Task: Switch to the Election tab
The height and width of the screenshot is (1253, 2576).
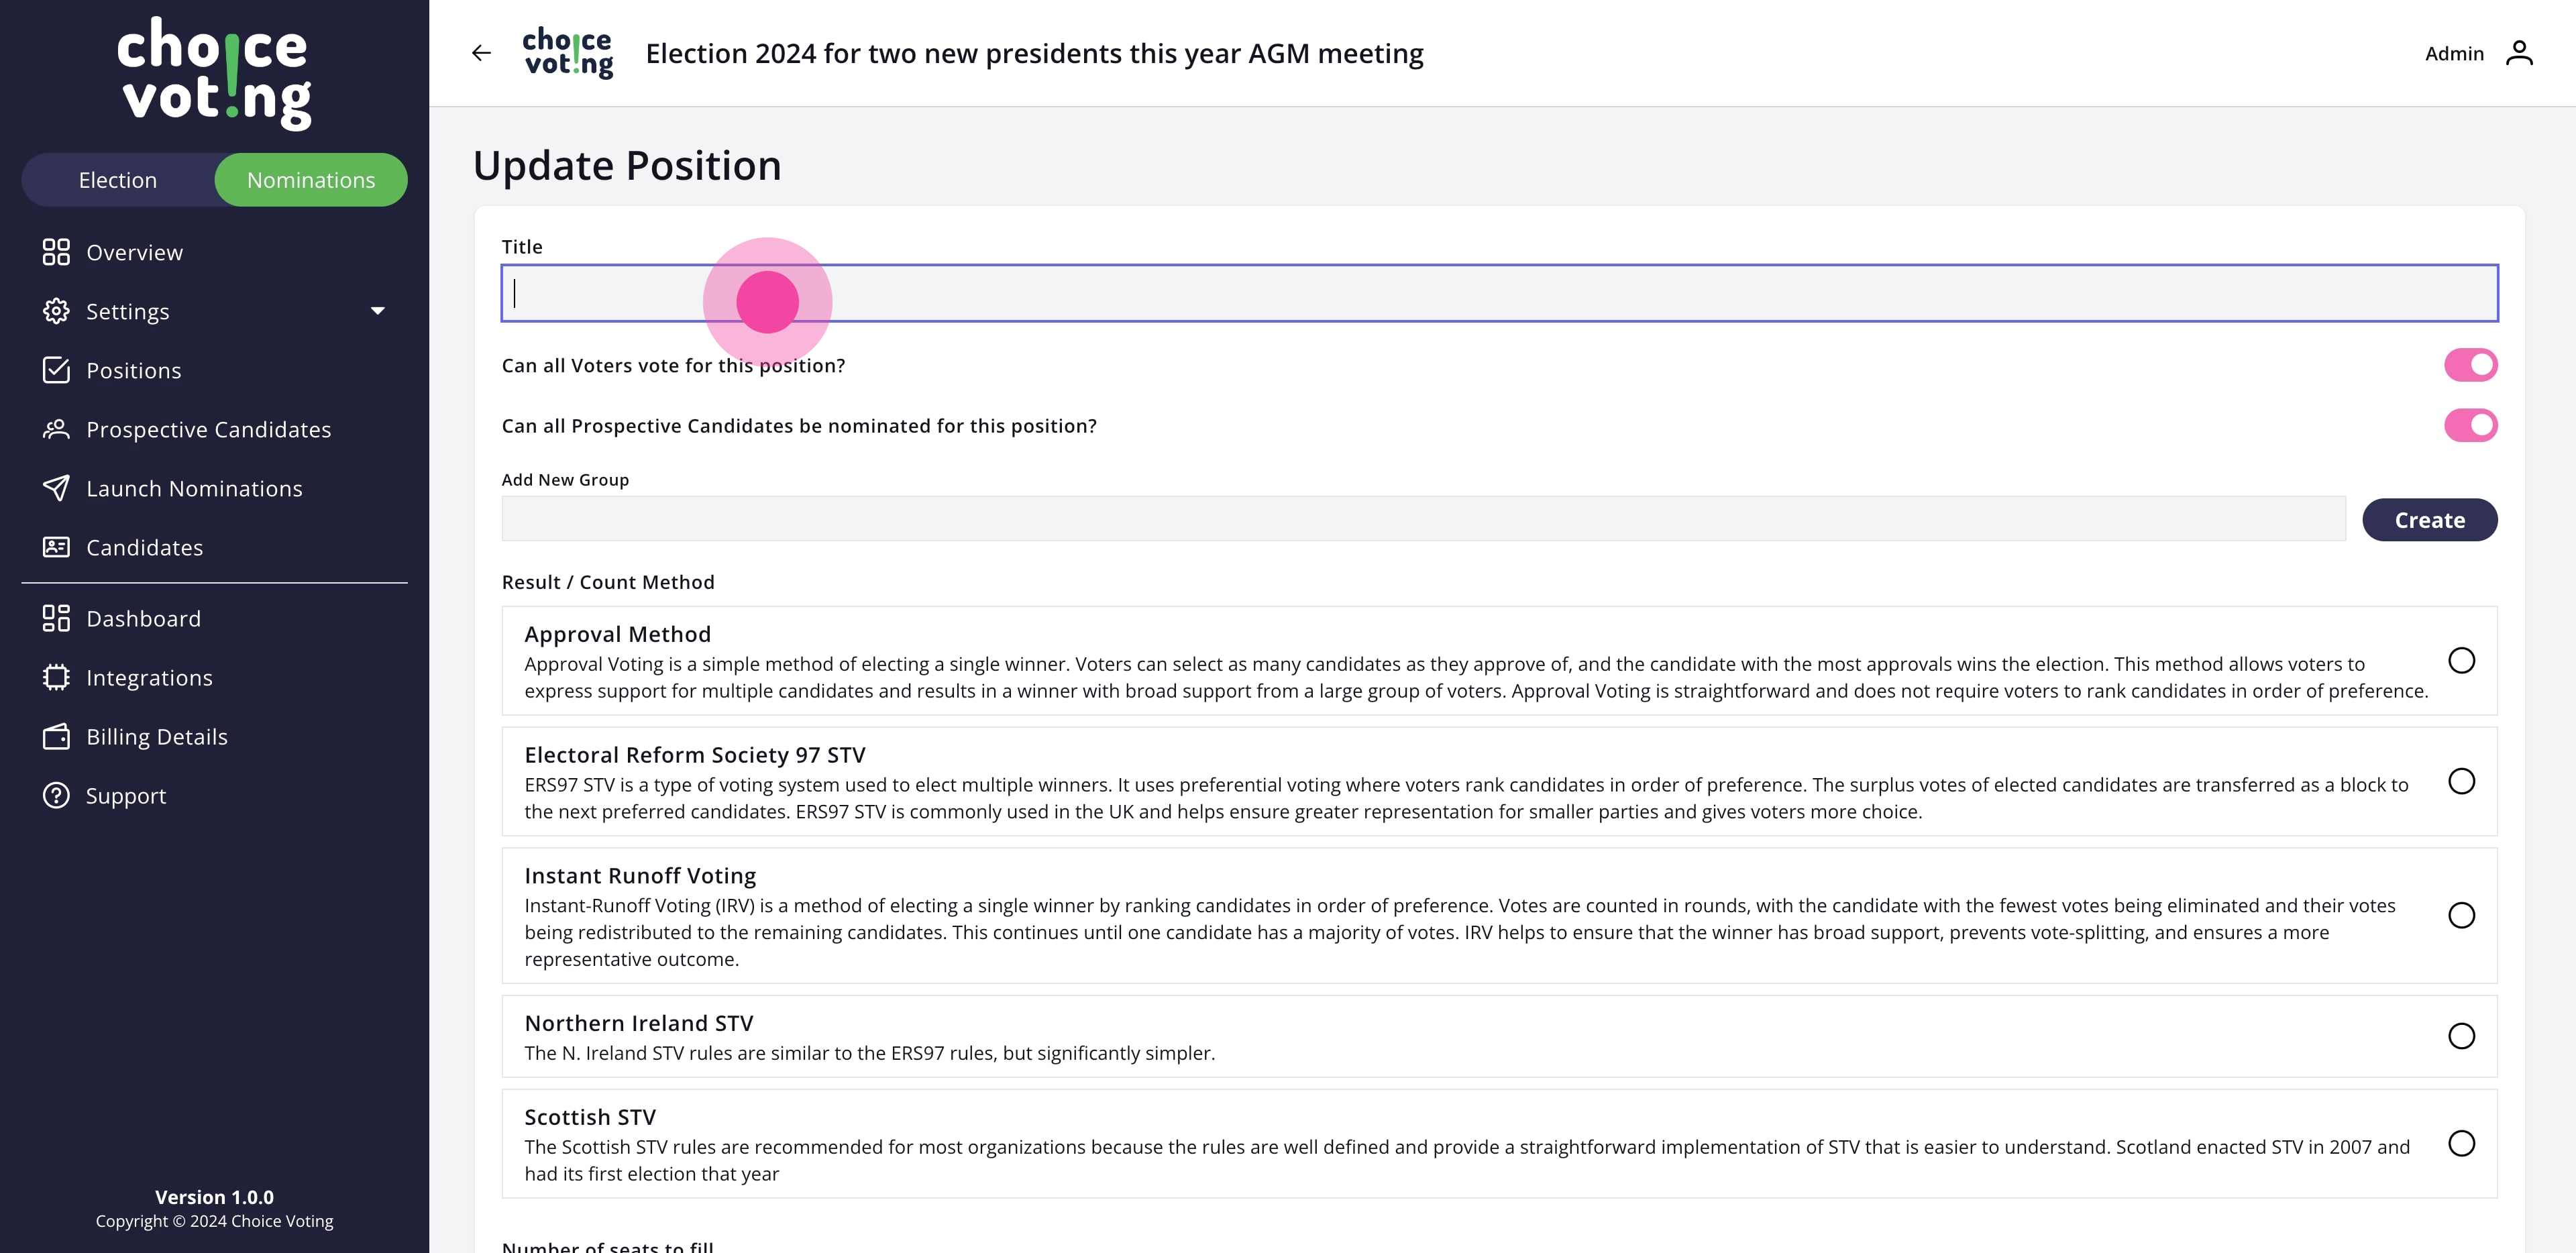Action: pyautogui.click(x=118, y=180)
